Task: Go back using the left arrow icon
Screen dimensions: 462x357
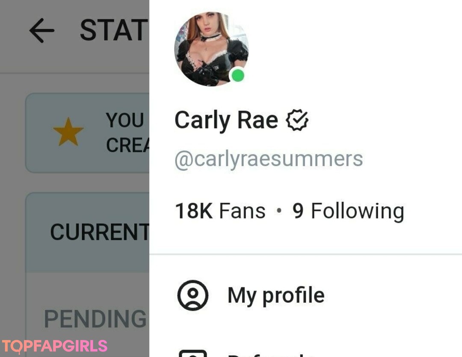Action: [x=41, y=30]
